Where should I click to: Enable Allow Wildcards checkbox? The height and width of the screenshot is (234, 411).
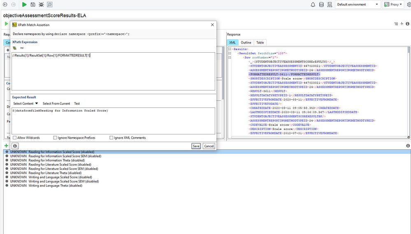pos(15,138)
